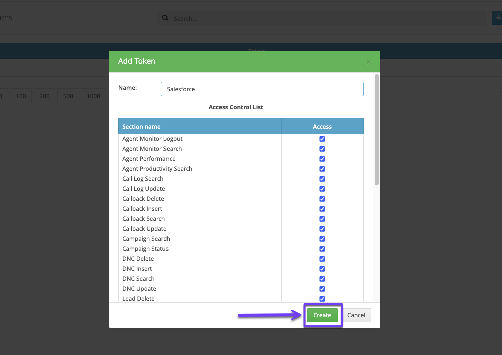Focus the token Name input field
This screenshot has width=502, height=355.
pos(262,89)
